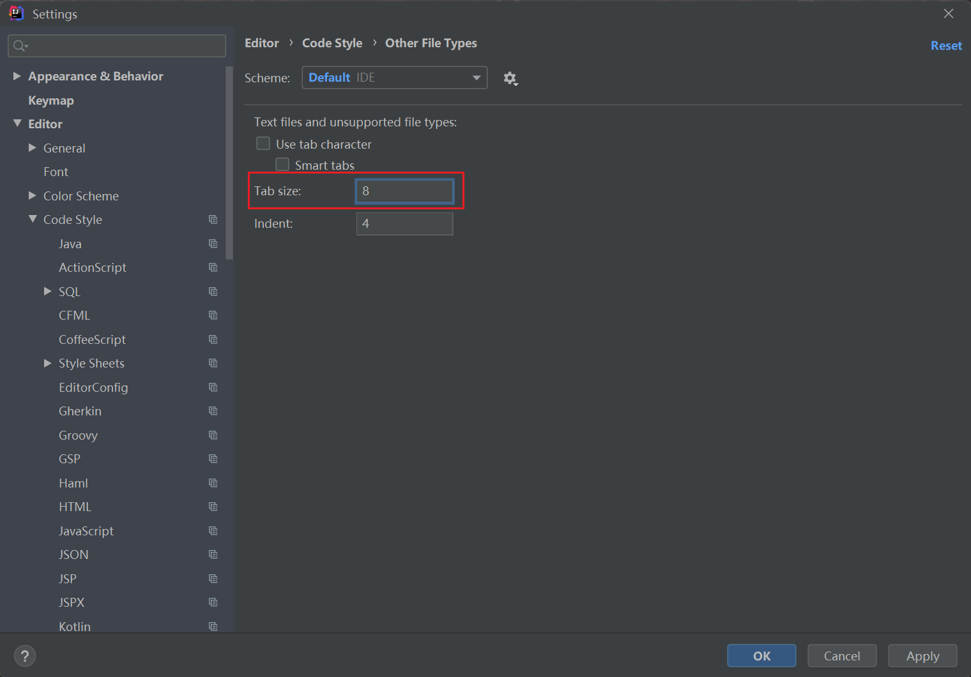This screenshot has height=677, width=971.
Task: Open JavaScript code style settings
Action: click(86, 531)
